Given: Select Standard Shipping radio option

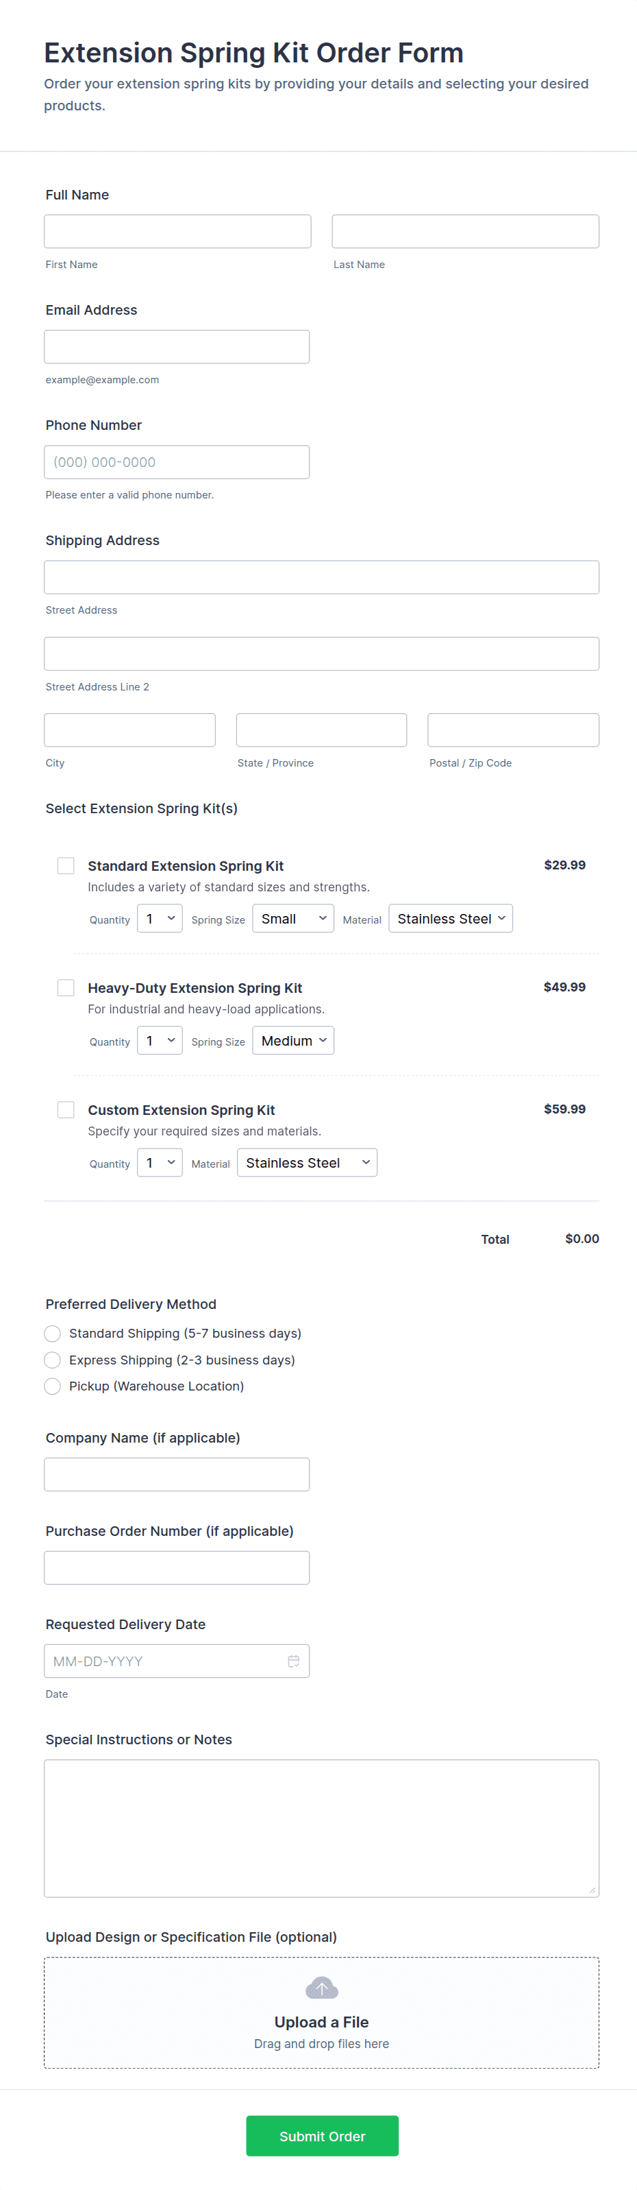Looking at the screenshot, I should 53,1333.
